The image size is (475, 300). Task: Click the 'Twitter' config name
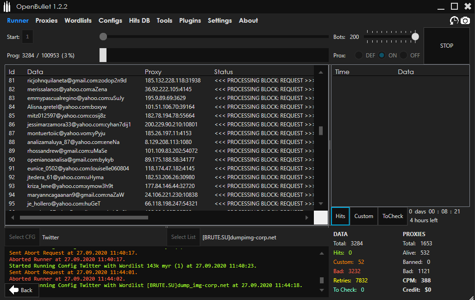(x=50, y=237)
